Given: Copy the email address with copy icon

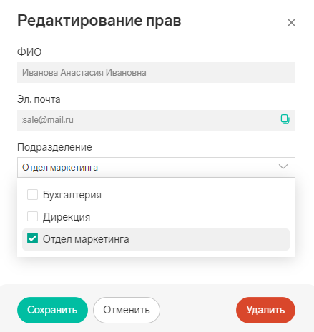Looking at the screenshot, I should point(285,119).
